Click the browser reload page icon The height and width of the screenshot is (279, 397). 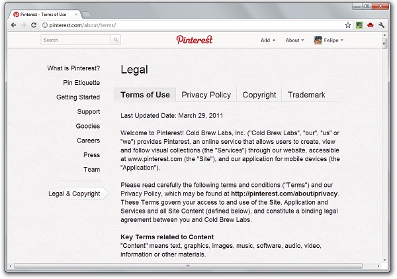[x=34, y=25]
